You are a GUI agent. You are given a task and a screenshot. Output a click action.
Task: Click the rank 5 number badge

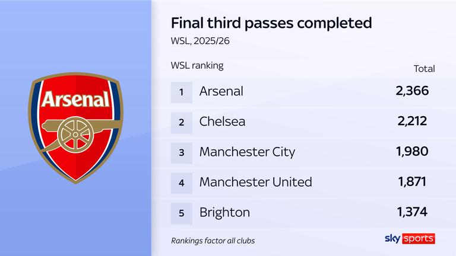click(x=182, y=212)
